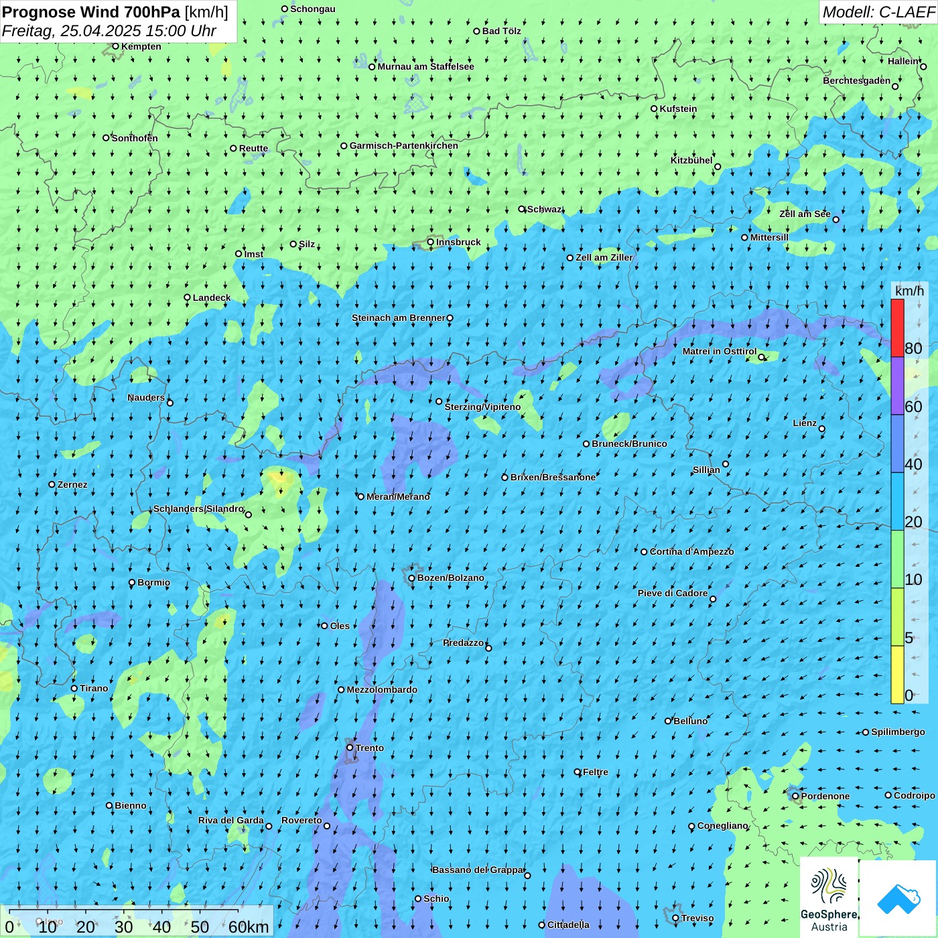This screenshot has height=938, width=938.
Task: Click the 'Schio' label
Action: [x=436, y=898]
